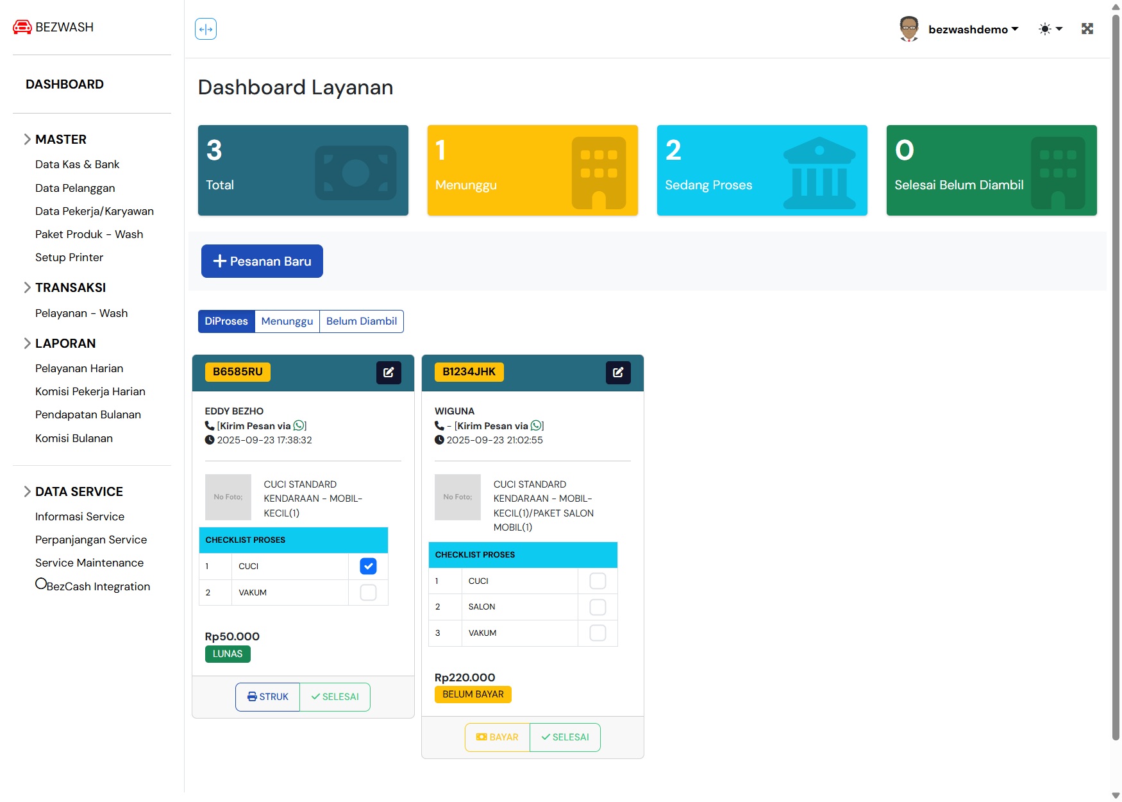This screenshot has height=802, width=1122.
Task: Check SALON checkbox on B1234JHK card
Action: 598,607
